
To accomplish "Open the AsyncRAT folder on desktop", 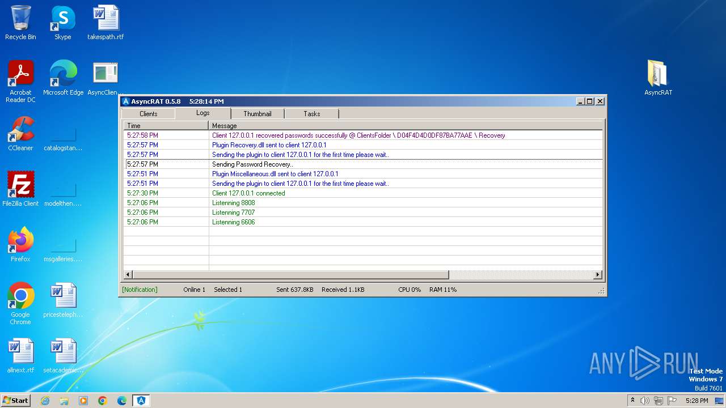I will click(658, 78).
